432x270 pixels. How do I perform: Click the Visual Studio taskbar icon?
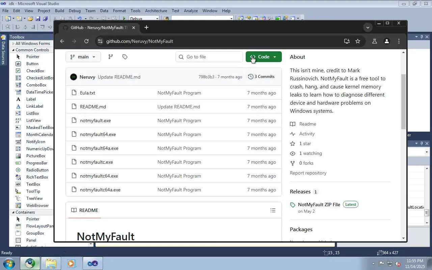[x=93, y=263]
